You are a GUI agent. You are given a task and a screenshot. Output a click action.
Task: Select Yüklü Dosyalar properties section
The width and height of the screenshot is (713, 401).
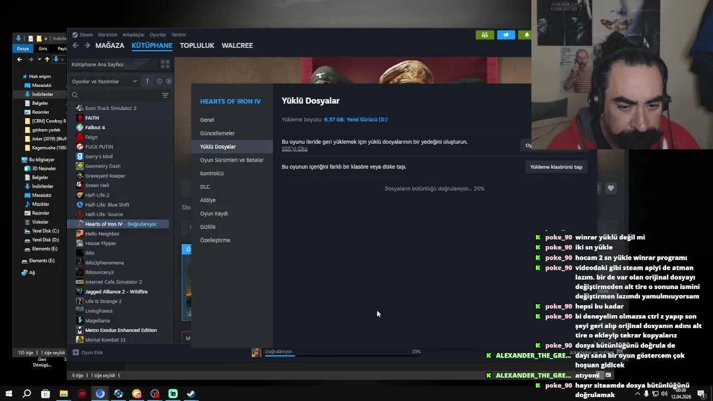pyautogui.click(x=232, y=146)
